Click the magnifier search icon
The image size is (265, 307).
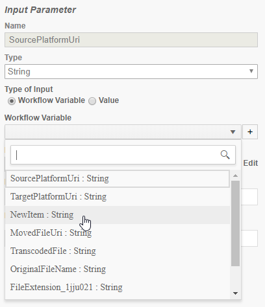point(225,155)
